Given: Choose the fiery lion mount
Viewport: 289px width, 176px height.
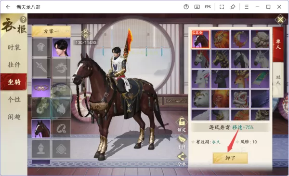Looking at the screenshot, I should coord(221,39).
